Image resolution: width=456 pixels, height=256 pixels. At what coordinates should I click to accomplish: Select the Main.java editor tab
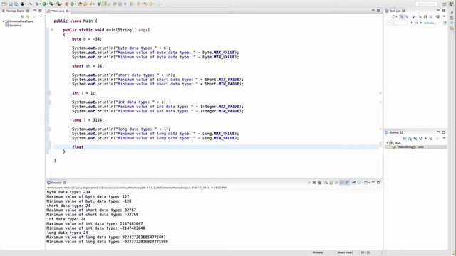pyautogui.click(x=58, y=11)
